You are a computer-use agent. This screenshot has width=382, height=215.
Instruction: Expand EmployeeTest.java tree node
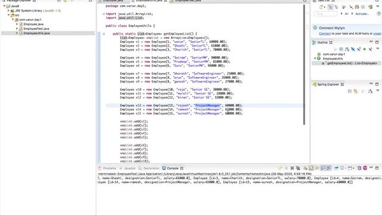[17, 29]
